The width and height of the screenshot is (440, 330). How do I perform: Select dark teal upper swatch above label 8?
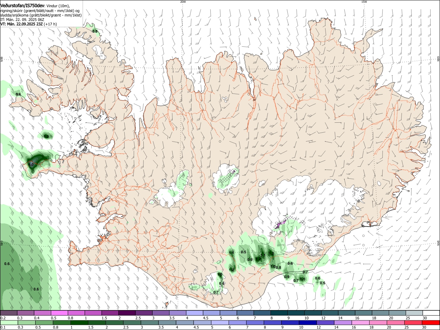pyautogui.click(x=279, y=313)
